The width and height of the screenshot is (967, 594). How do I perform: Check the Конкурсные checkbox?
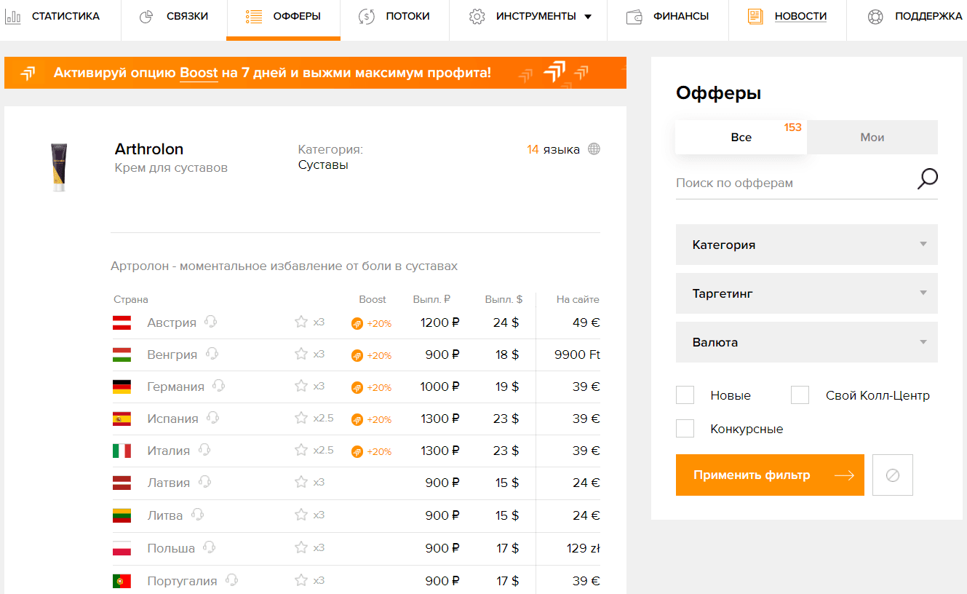(x=685, y=429)
